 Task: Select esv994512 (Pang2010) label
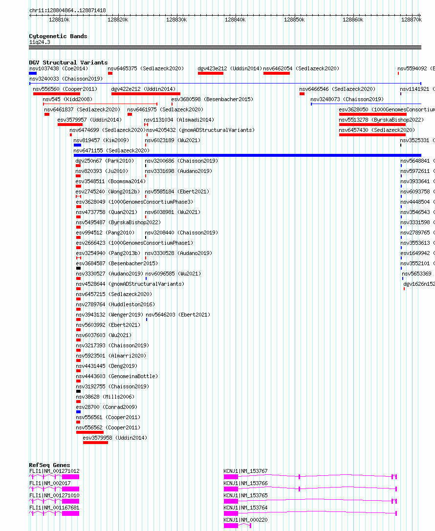(105, 233)
